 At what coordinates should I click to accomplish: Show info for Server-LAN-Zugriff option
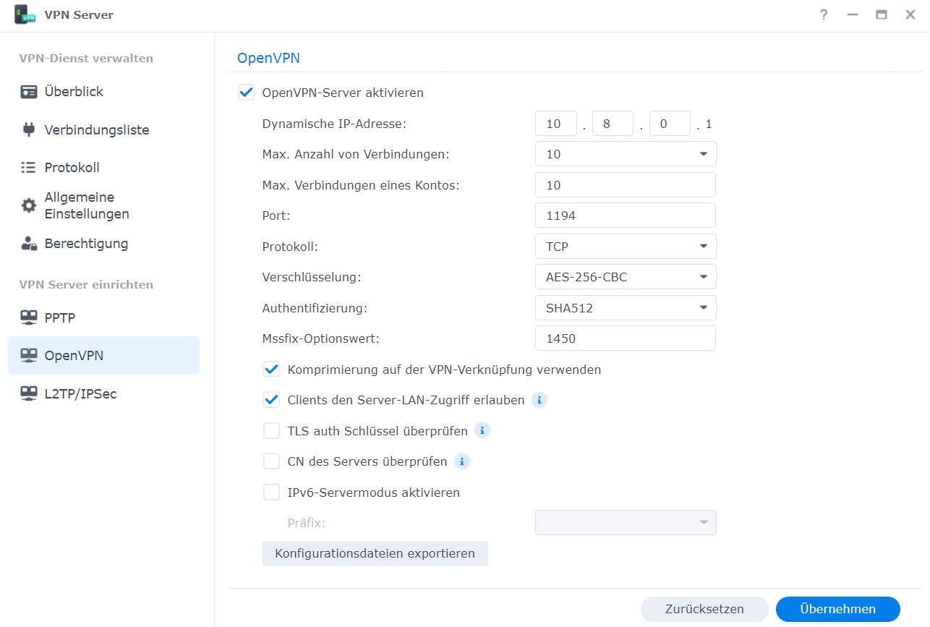[x=539, y=400]
